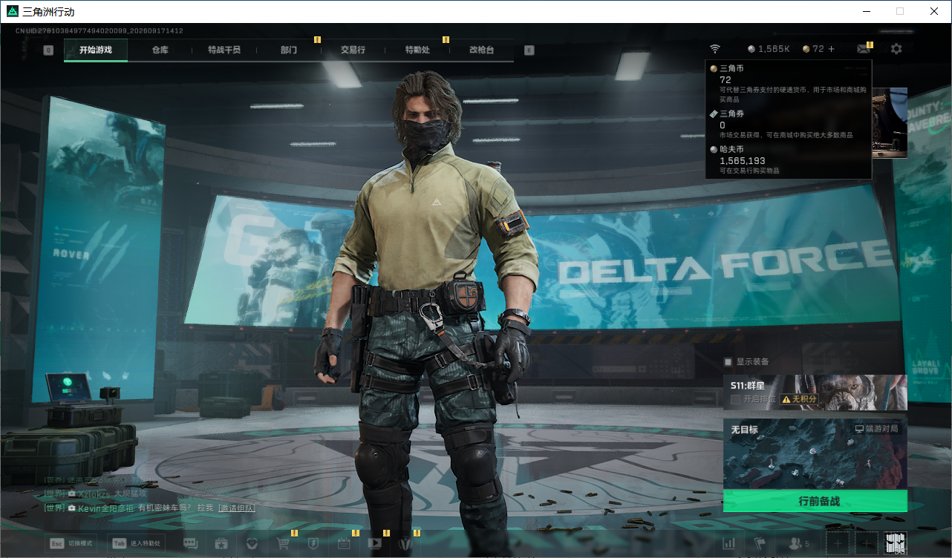Open the video play screen icon
952x558 pixels.
click(374, 543)
